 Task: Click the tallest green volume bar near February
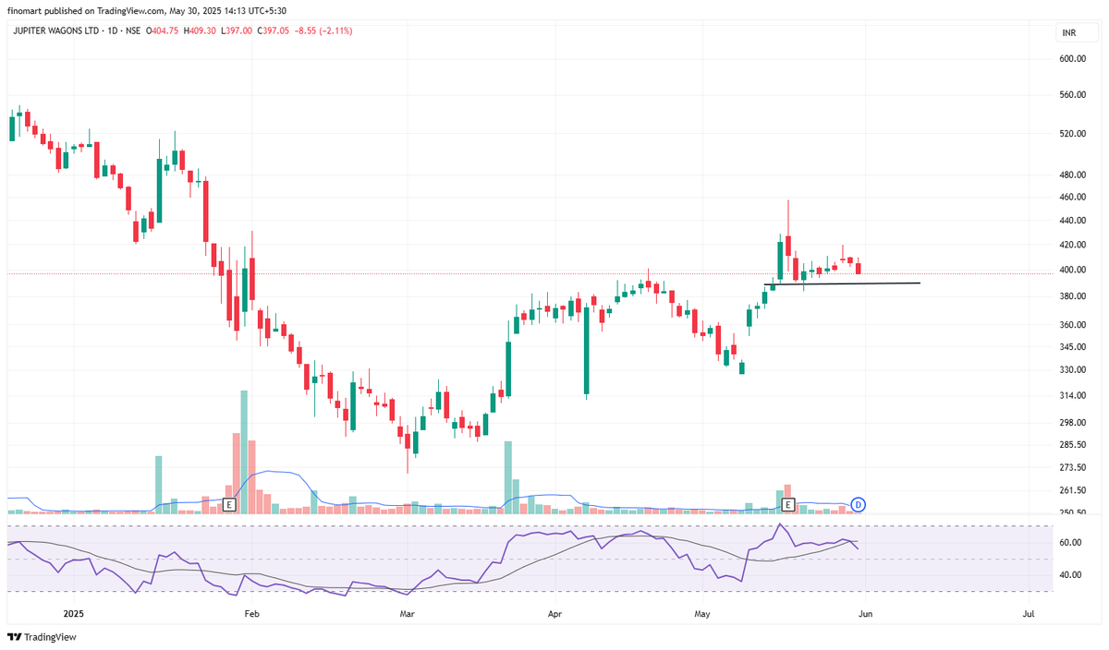pos(244,451)
